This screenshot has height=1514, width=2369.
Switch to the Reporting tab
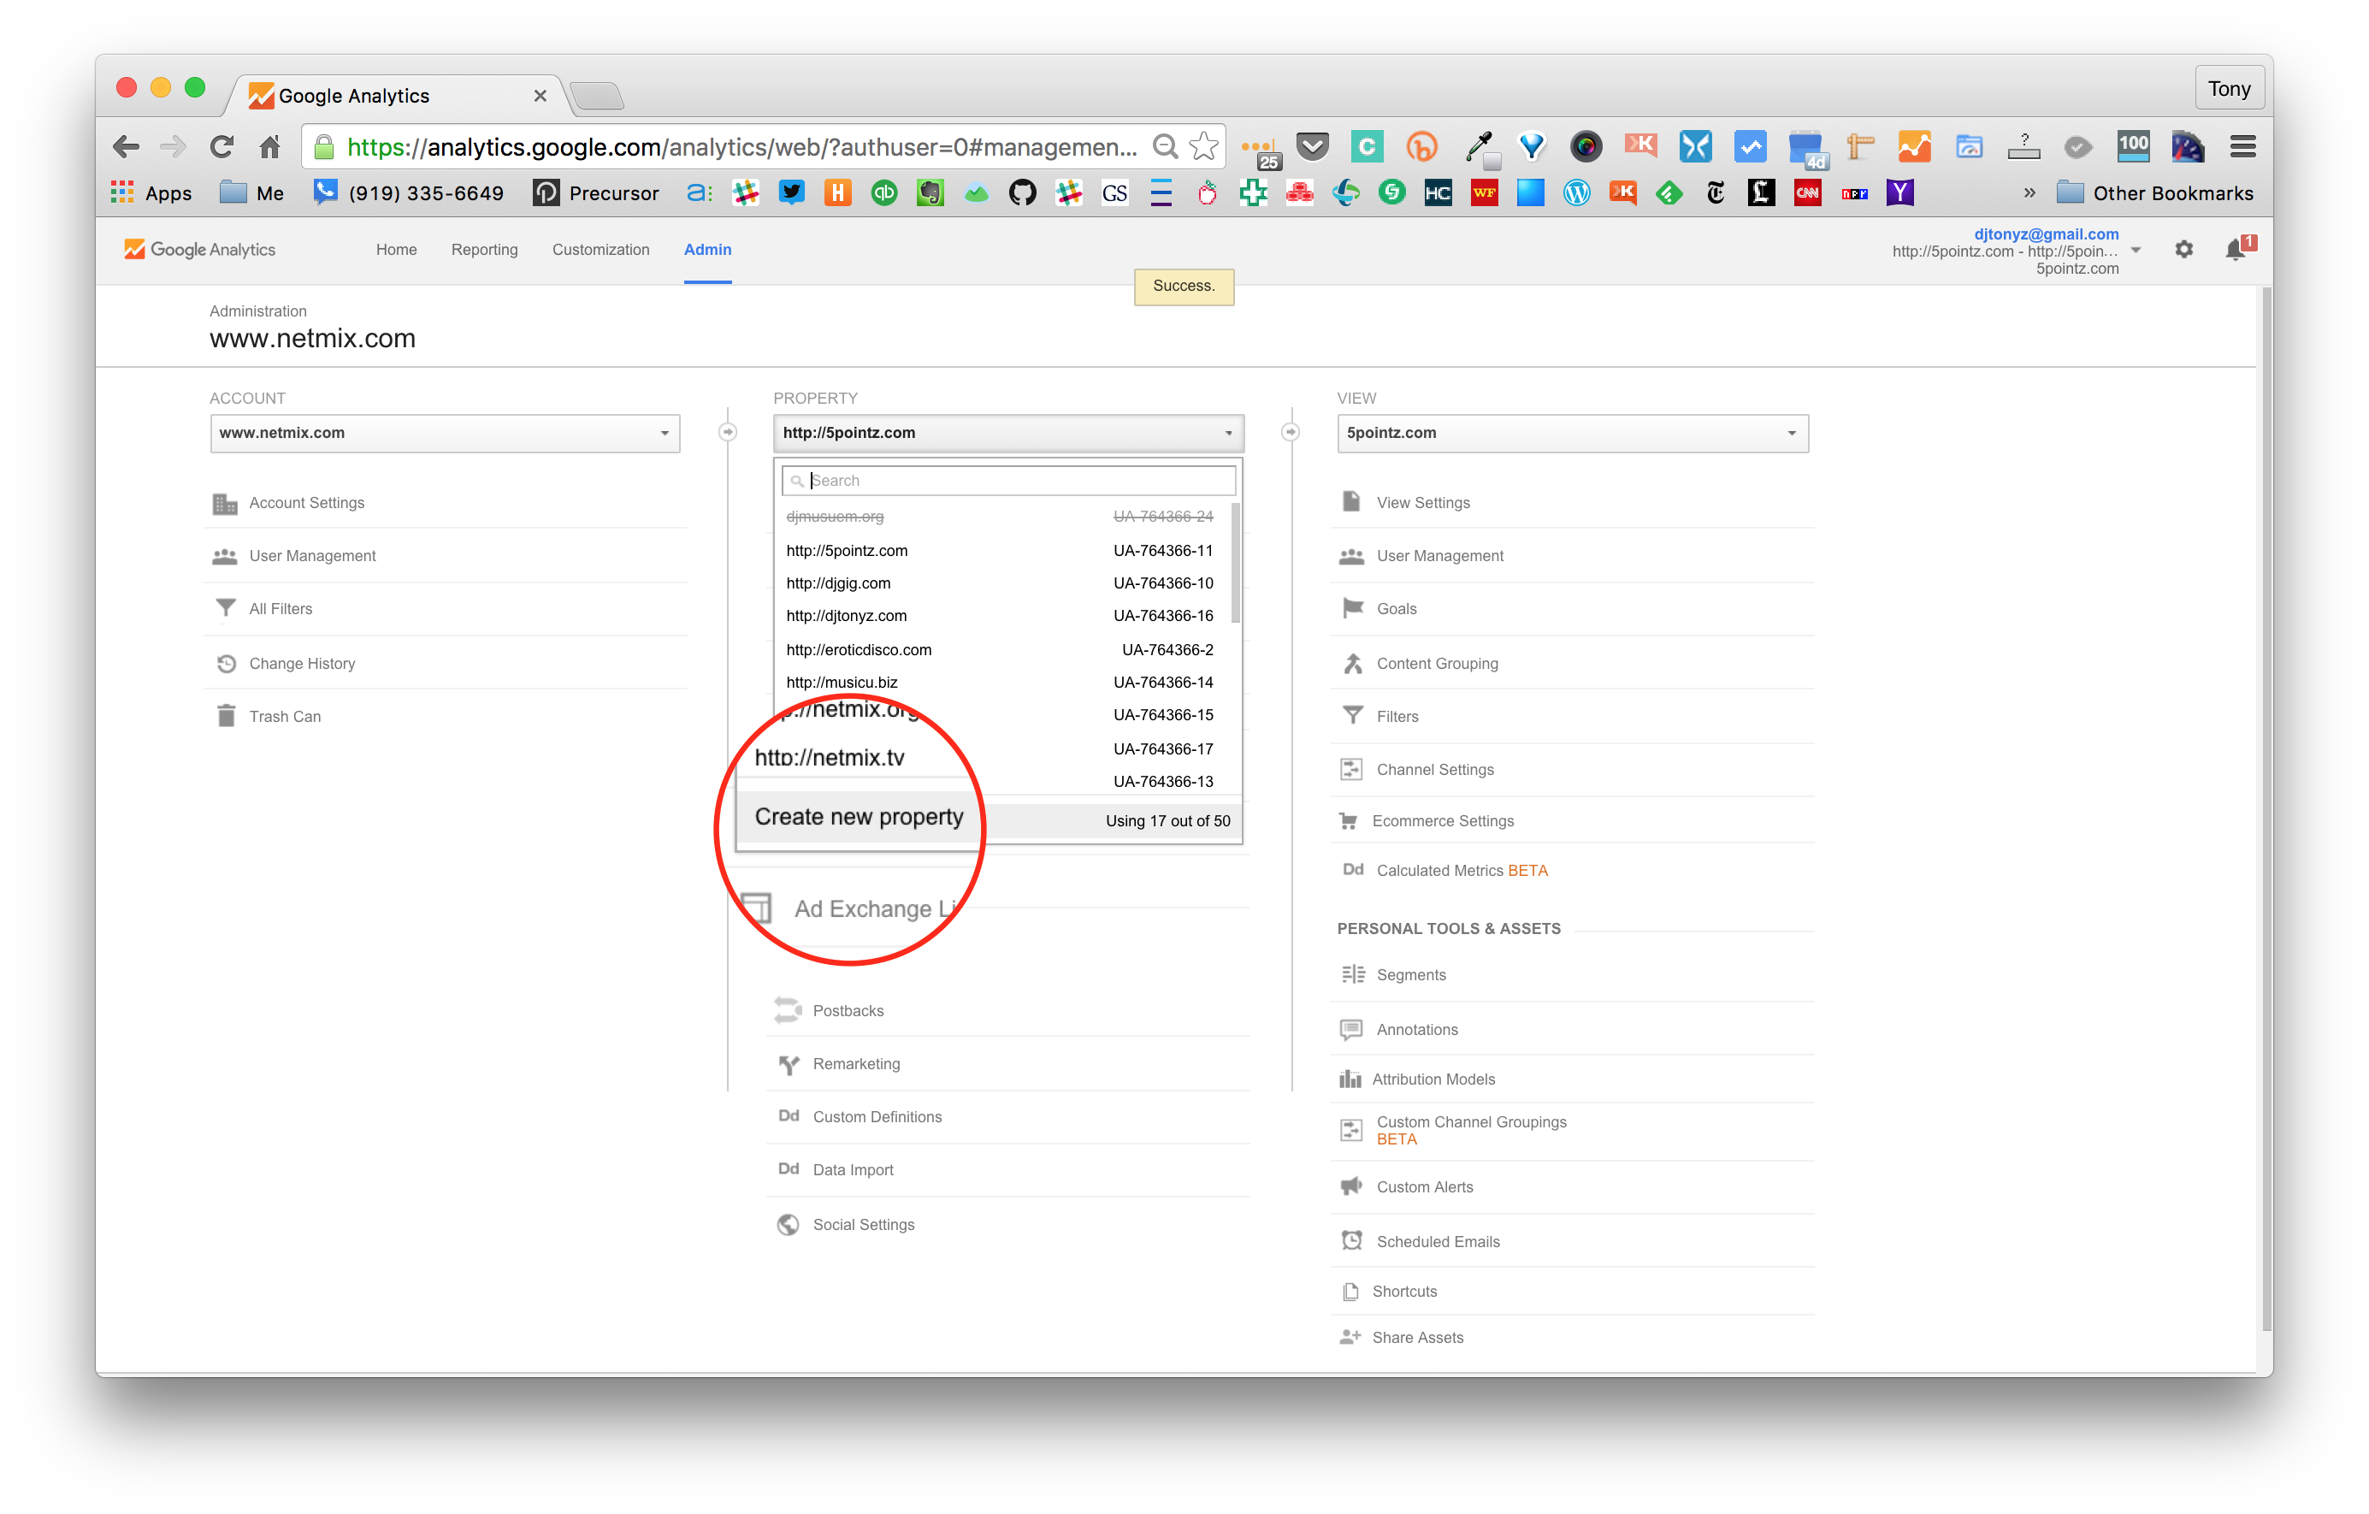484,250
